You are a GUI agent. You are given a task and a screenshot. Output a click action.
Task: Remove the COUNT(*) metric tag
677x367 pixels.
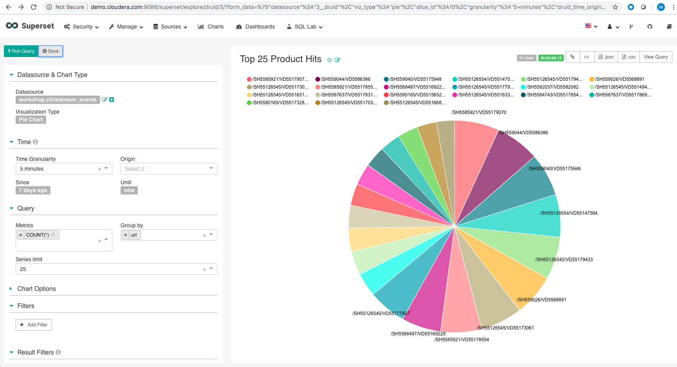pos(21,235)
